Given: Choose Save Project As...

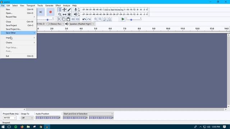Looking at the screenshot, I should 18,29.
